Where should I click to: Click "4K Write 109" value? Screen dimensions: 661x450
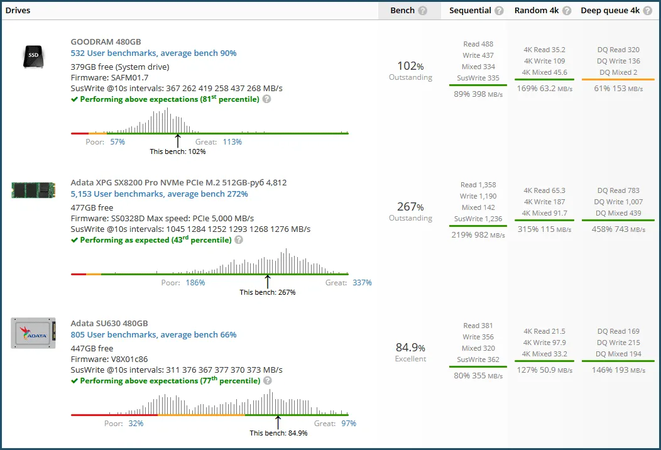545,61
